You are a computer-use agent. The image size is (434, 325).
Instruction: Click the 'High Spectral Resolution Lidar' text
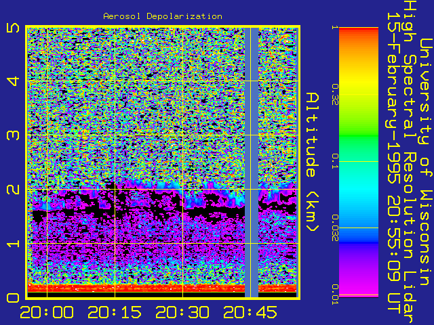click(410, 162)
